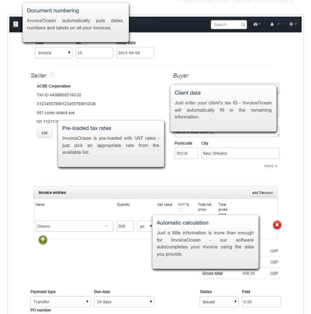Click the Postcode field 70116
The width and height of the screenshot is (311, 314).
(186, 153)
